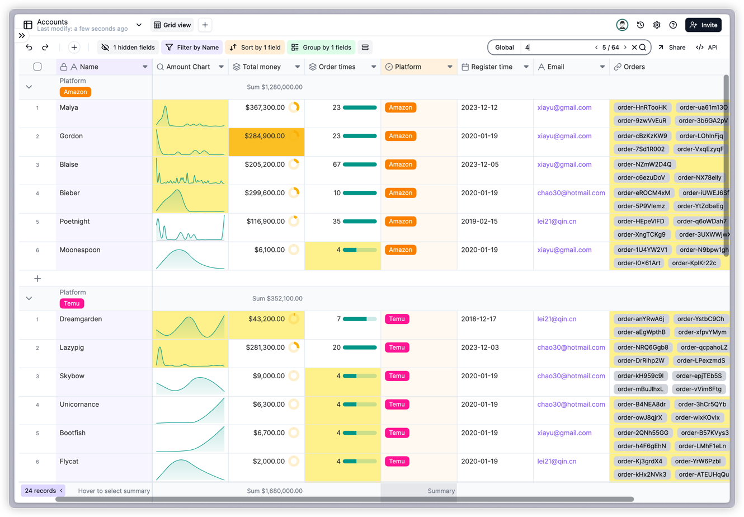Click the collaborator avatar icon
The image size is (744, 517).
coord(622,25)
